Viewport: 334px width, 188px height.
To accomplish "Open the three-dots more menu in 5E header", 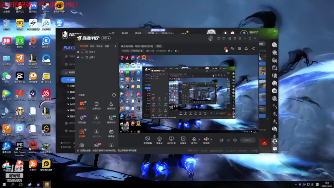I will pyautogui.click(x=184, y=33).
